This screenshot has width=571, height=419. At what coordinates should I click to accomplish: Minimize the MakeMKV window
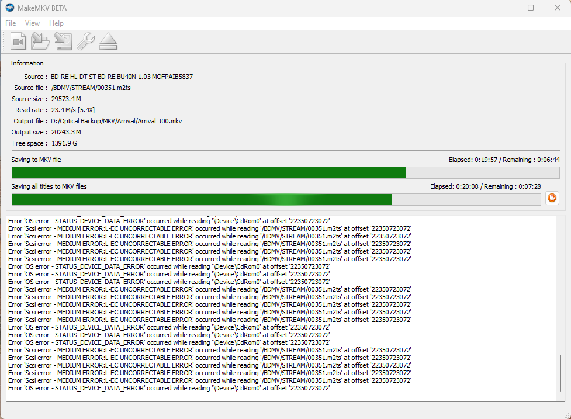pyautogui.click(x=503, y=8)
